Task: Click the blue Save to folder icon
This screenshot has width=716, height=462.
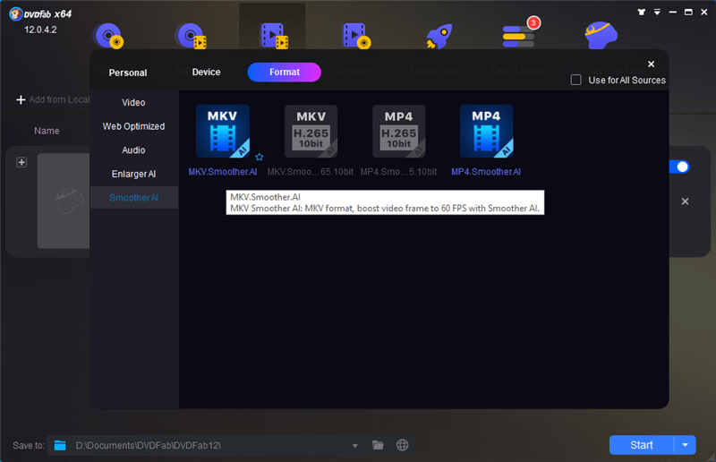Action: (60, 445)
